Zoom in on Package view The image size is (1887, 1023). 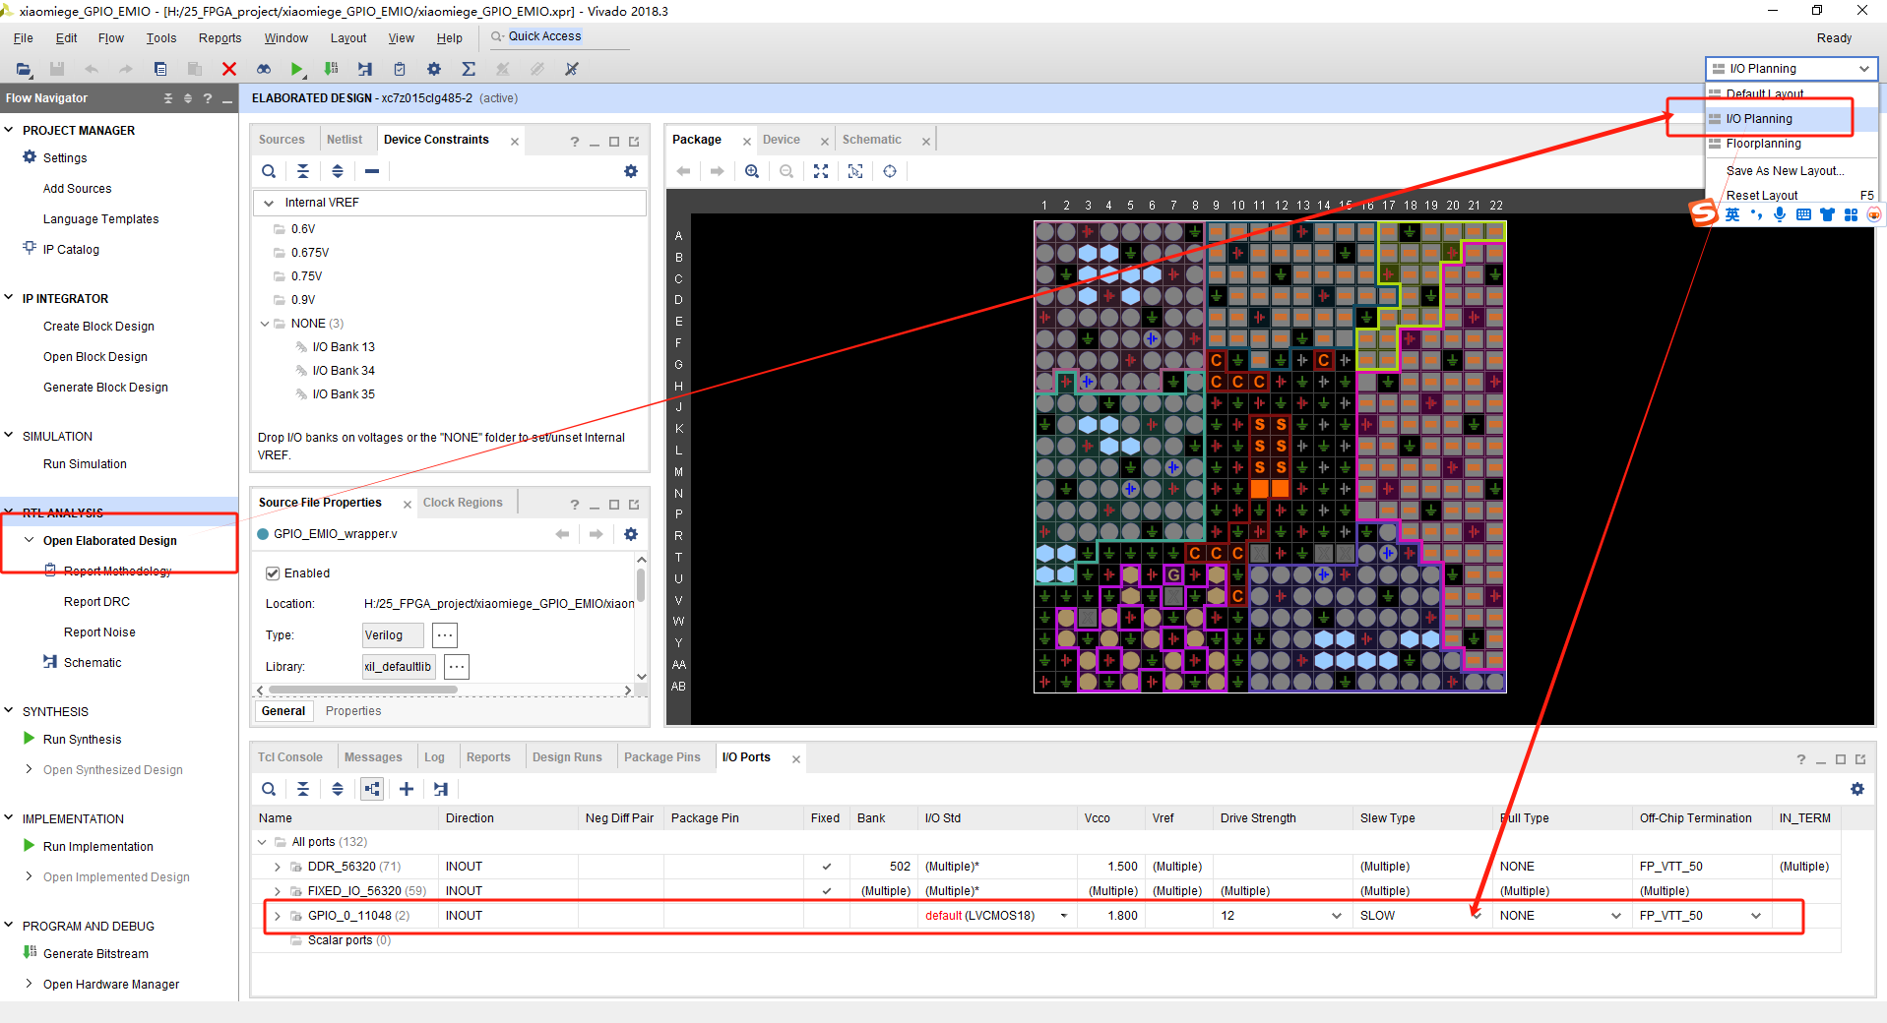coord(752,171)
